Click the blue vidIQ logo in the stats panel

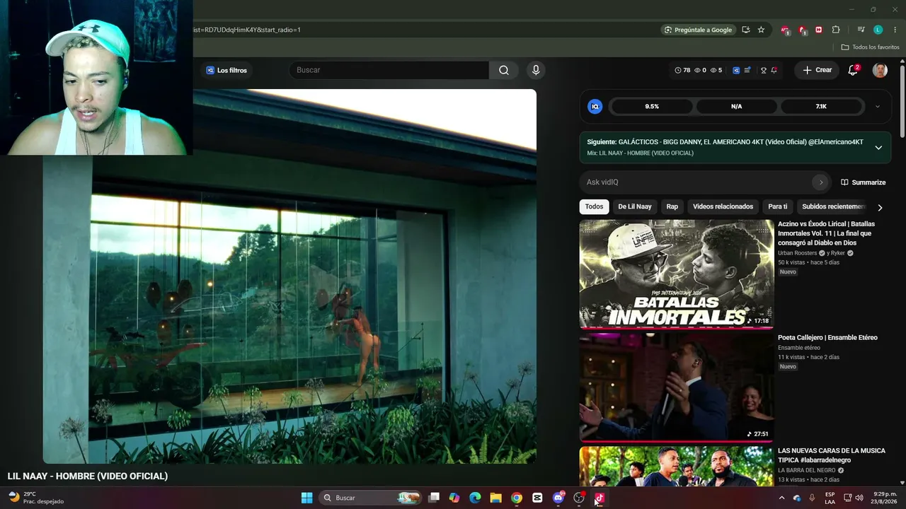pos(595,106)
